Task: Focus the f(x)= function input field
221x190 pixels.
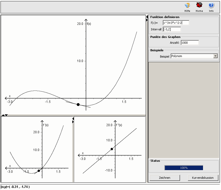Action: coord(176,23)
